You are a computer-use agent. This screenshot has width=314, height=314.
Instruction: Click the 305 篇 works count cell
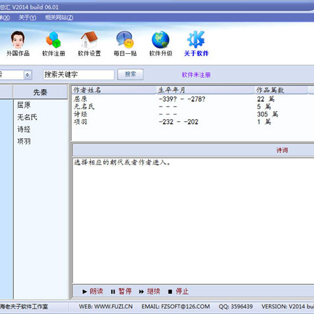(268, 114)
